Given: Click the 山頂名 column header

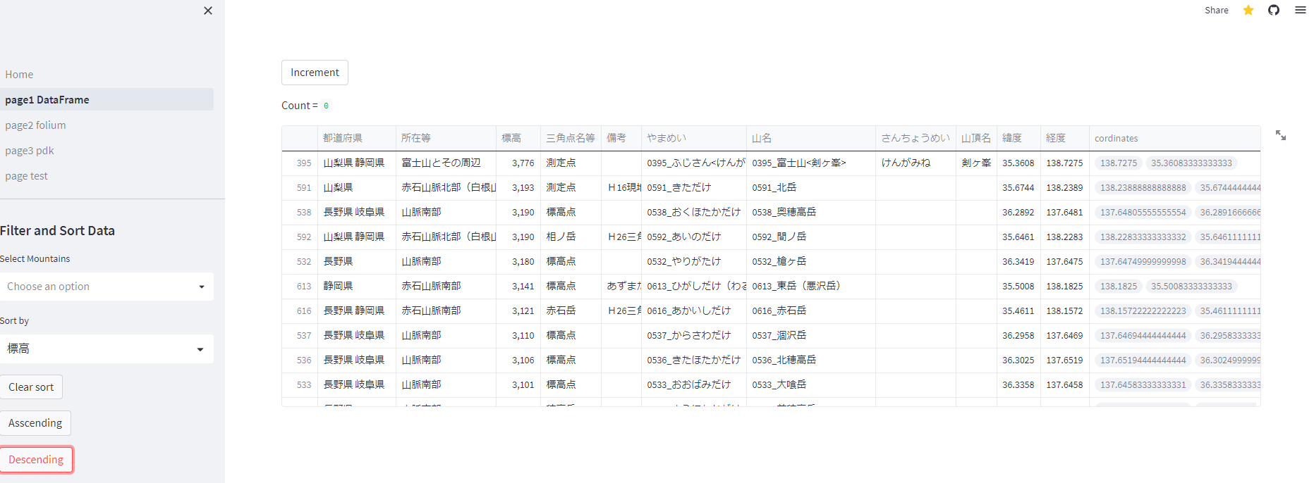Looking at the screenshot, I should 976,138.
